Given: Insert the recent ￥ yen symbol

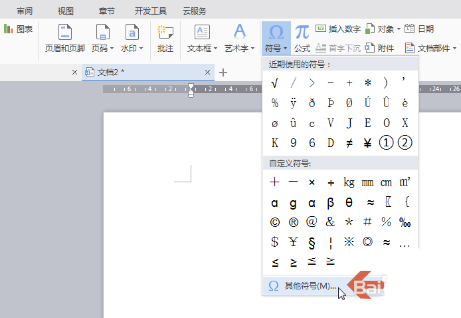Looking at the screenshot, I should [x=367, y=143].
